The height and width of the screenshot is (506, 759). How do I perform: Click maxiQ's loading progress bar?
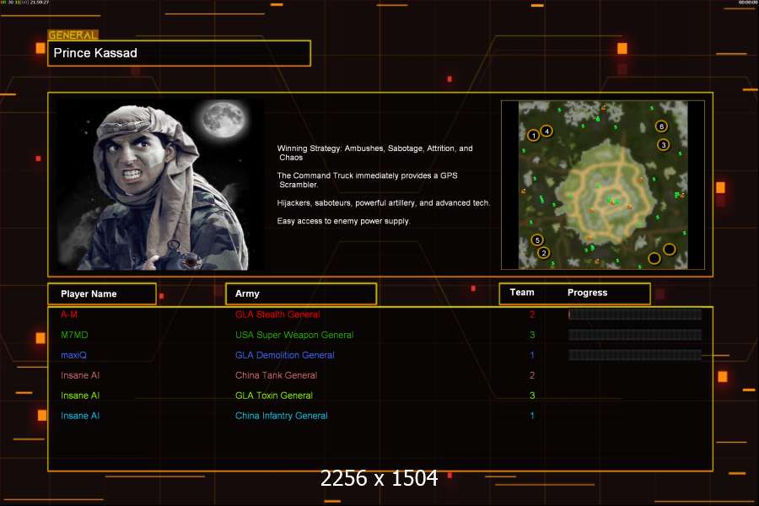click(634, 355)
